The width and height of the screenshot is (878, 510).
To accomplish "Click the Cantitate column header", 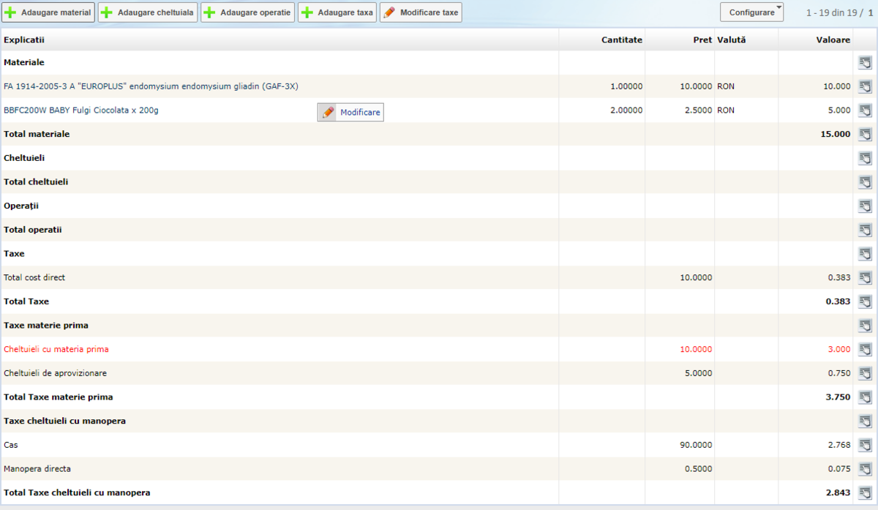I will (x=621, y=40).
